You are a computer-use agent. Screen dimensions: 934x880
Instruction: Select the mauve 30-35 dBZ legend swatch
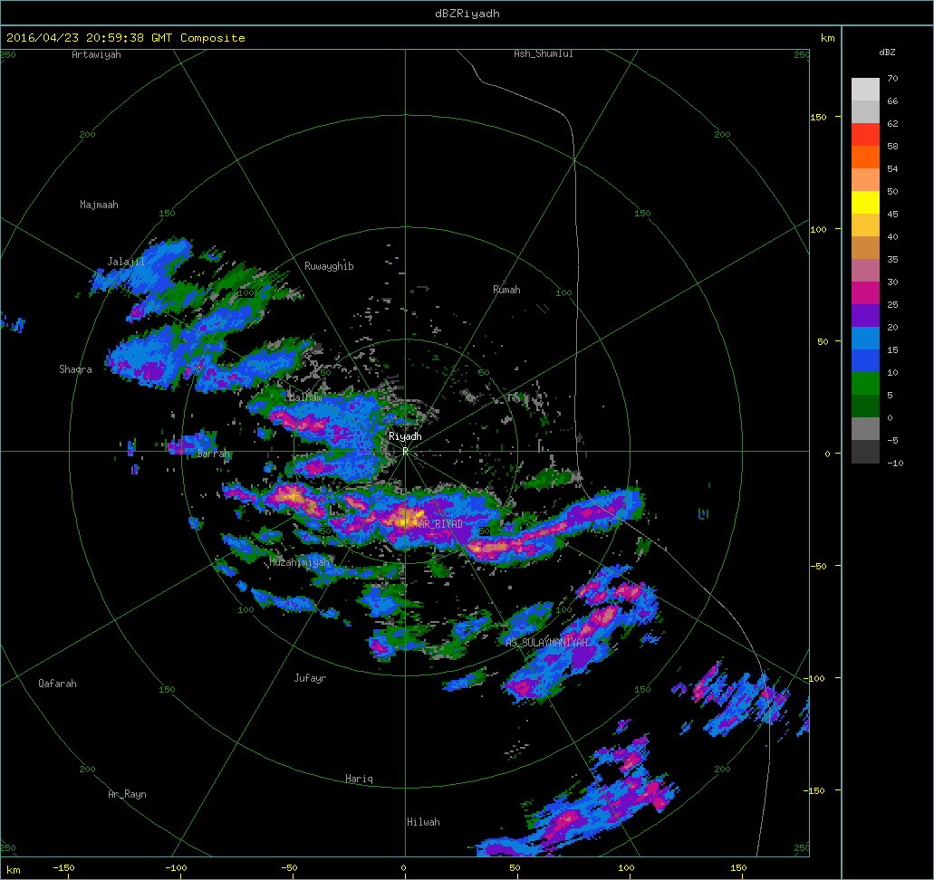[x=865, y=271]
